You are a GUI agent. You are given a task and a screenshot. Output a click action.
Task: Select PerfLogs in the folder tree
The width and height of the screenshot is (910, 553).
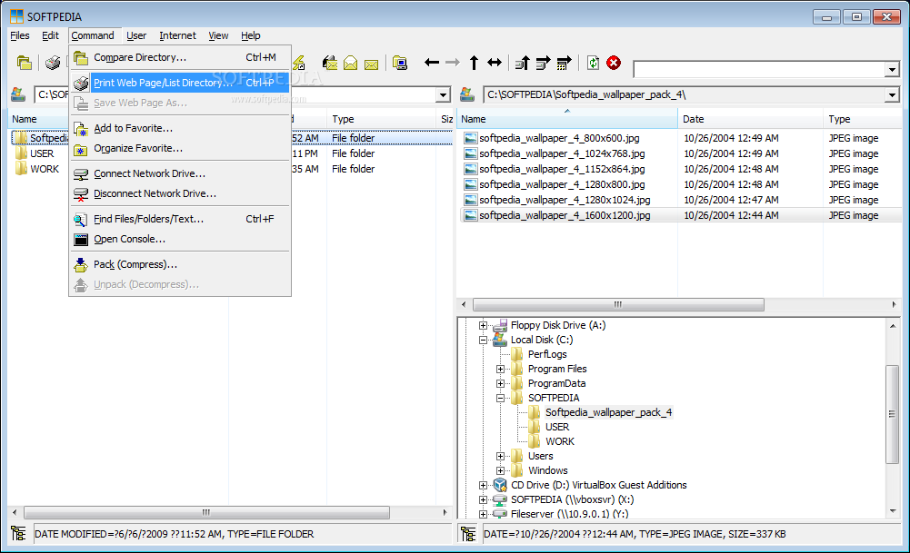[x=547, y=355]
